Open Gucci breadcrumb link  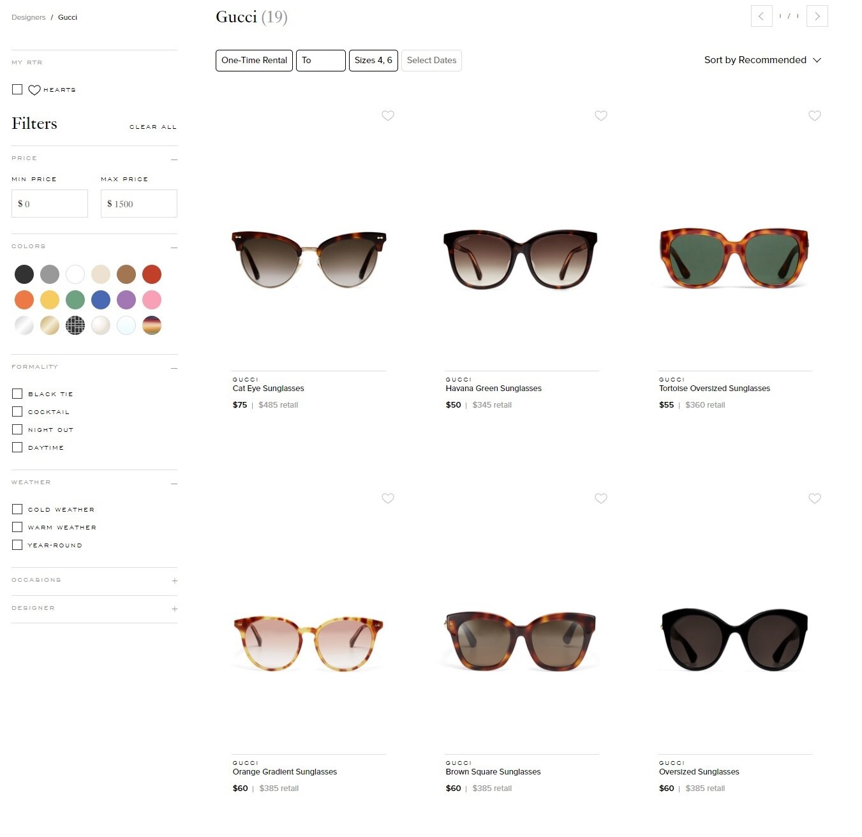click(68, 17)
